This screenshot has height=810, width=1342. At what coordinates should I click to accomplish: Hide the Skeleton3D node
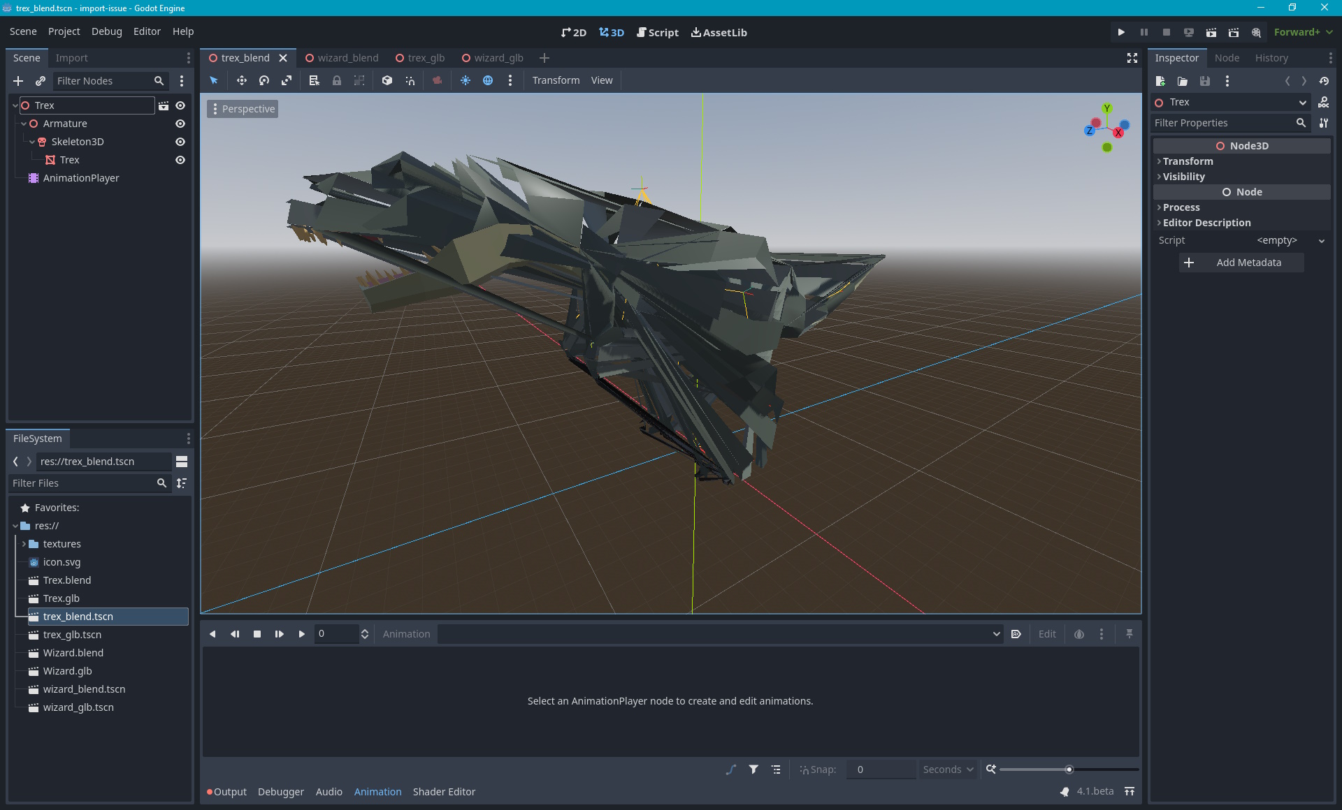point(180,142)
